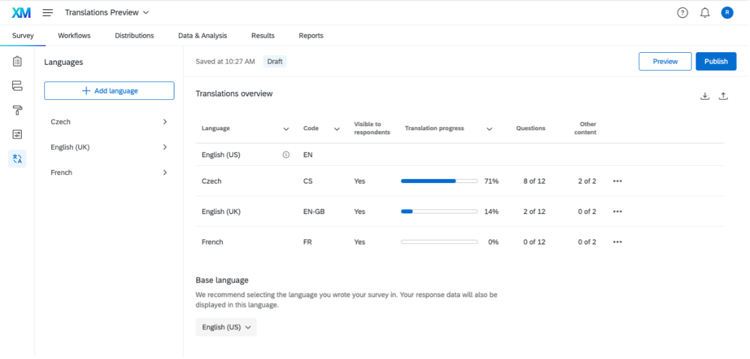Open the hamburger navigation menu
Image resolution: width=750 pixels, height=359 pixels.
click(48, 13)
